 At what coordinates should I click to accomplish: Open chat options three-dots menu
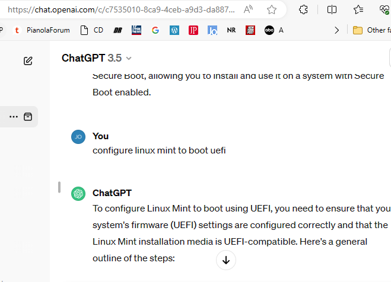pyautogui.click(x=14, y=117)
